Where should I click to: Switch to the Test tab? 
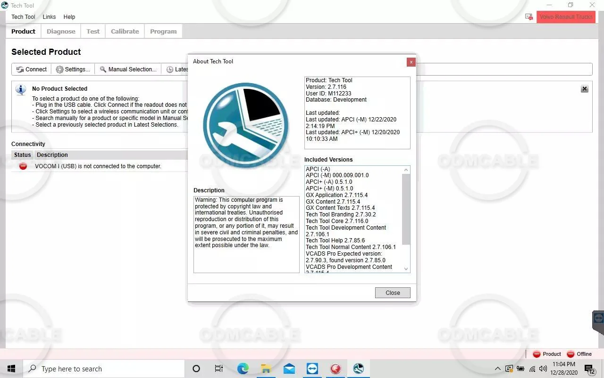point(93,32)
